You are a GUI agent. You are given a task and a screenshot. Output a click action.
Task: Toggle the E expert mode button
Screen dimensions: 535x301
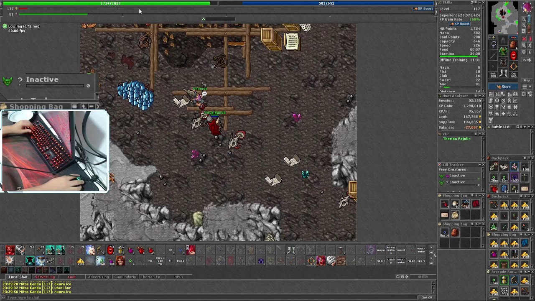(530, 52)
